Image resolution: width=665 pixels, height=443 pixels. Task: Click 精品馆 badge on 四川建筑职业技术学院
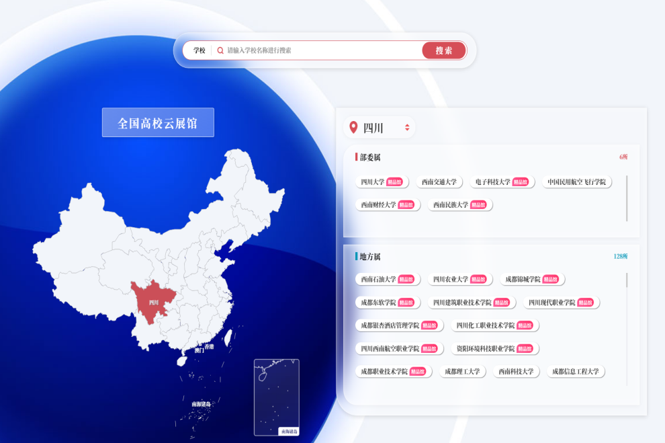point(502,303)
